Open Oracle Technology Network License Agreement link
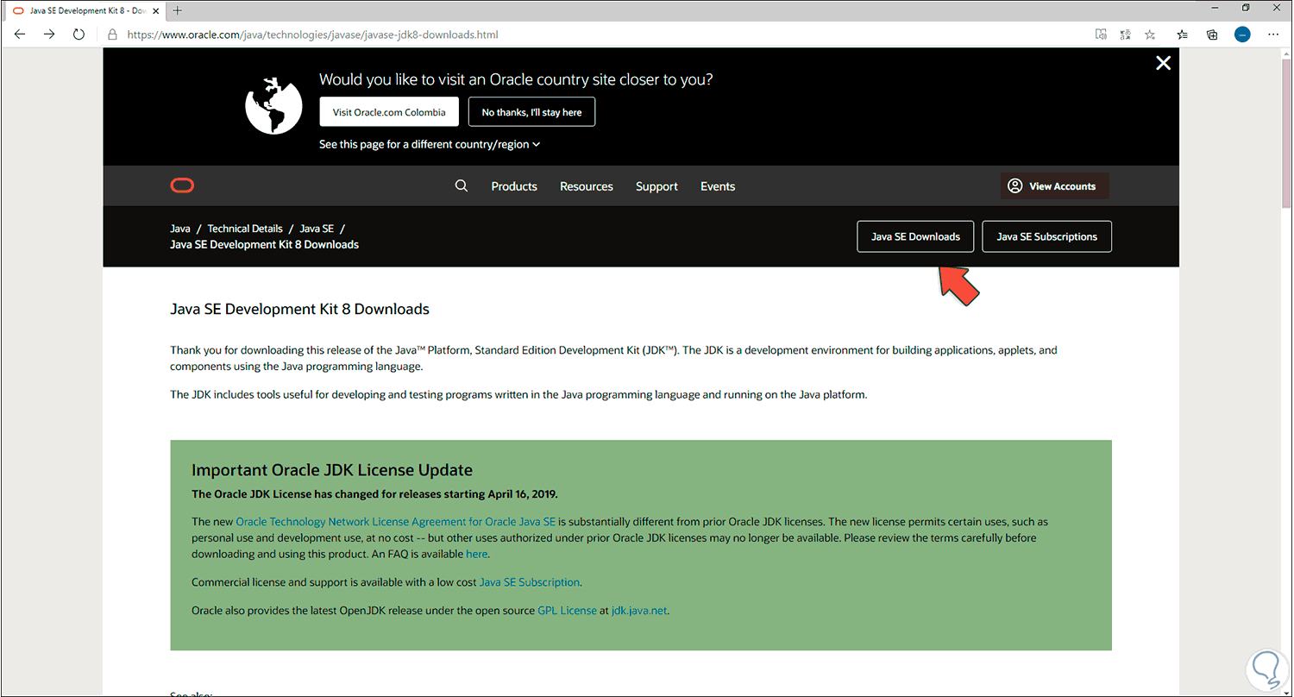This screenshot has height=697, width=1294. [x=396, y=522]
